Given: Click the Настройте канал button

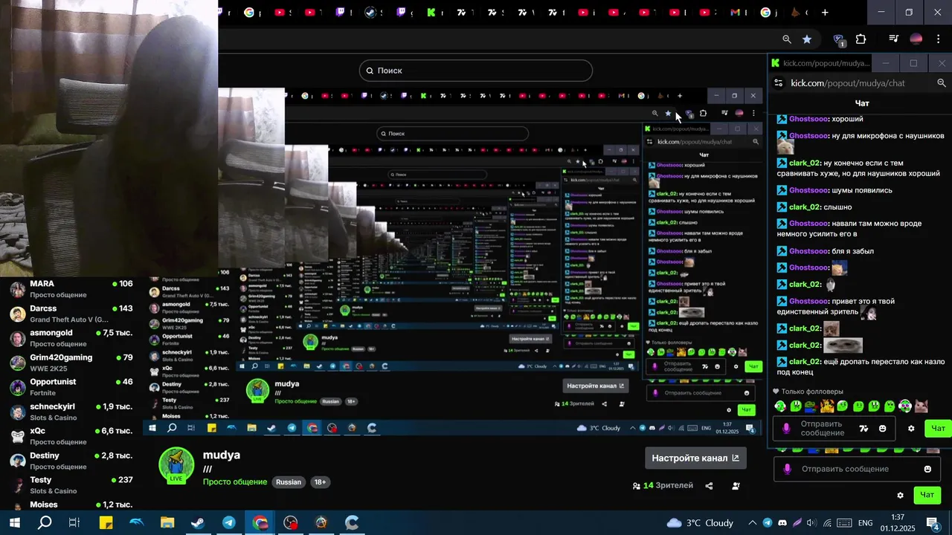Looking at the screenshot, I should 695,458.
